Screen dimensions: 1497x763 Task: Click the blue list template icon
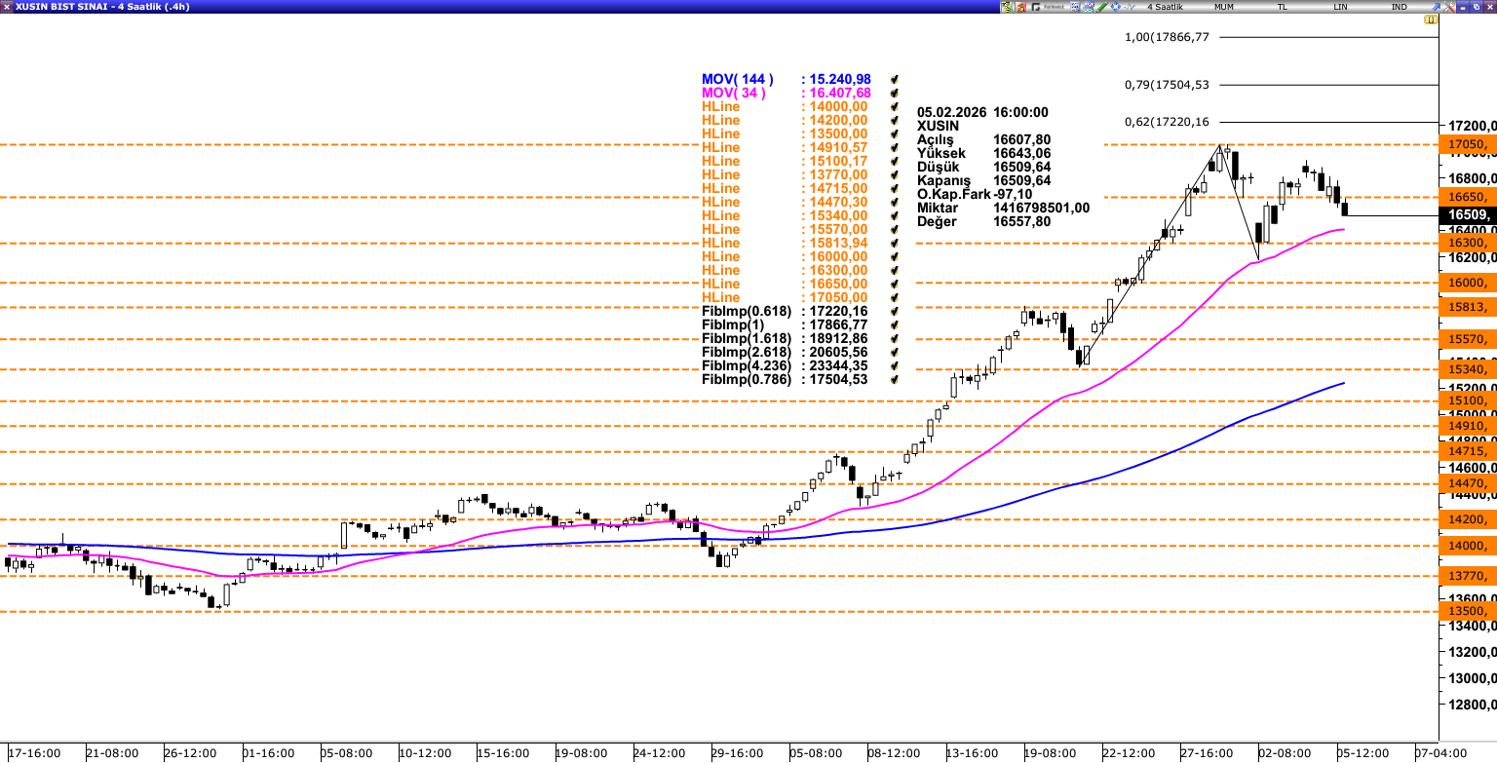point(1075,7)
